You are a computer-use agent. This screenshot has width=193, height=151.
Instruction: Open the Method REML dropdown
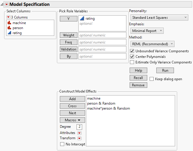pos(153,44)
